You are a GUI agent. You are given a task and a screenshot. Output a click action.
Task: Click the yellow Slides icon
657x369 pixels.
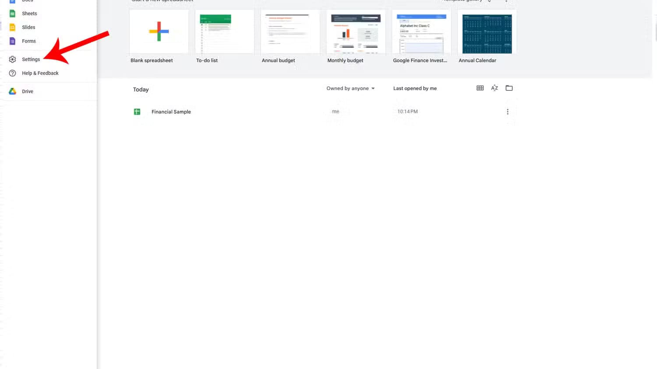[12, 27]
